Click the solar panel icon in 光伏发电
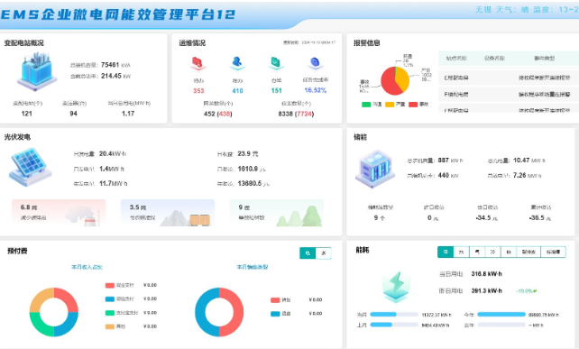The height and width of the screenshot is (349, 579). pyautogui.click(x=30, y=167)
